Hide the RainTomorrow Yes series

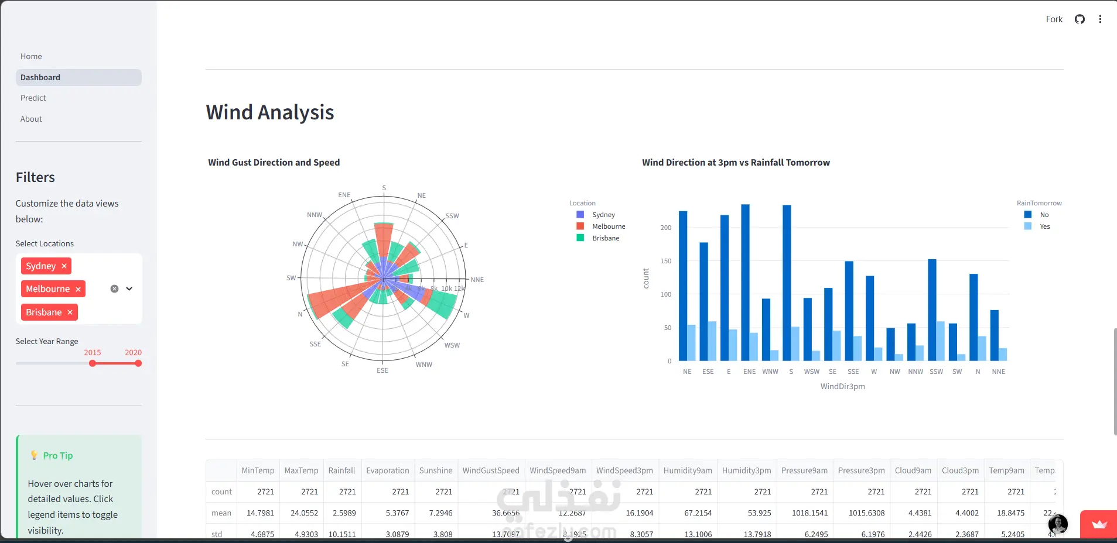[x=1037, y=226]
